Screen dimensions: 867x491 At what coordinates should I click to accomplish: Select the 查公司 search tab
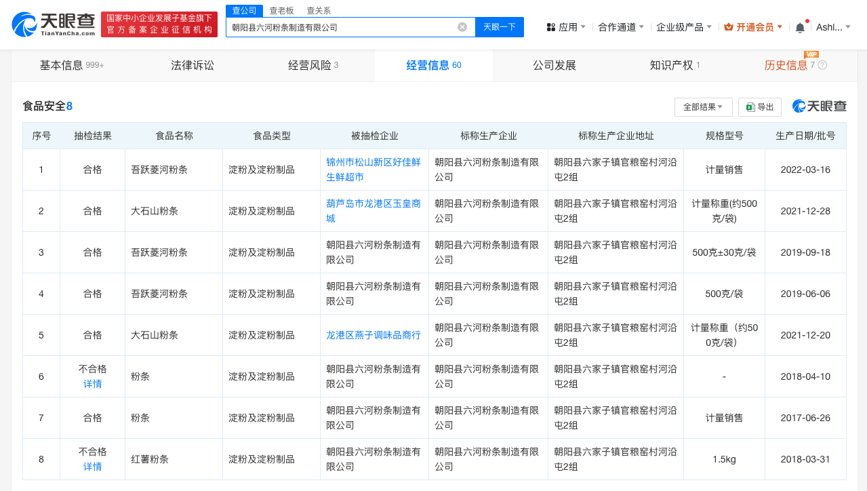[x=244, y=10]
